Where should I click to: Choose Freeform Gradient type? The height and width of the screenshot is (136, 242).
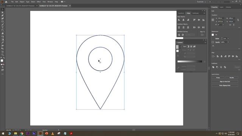pos(194,46)
